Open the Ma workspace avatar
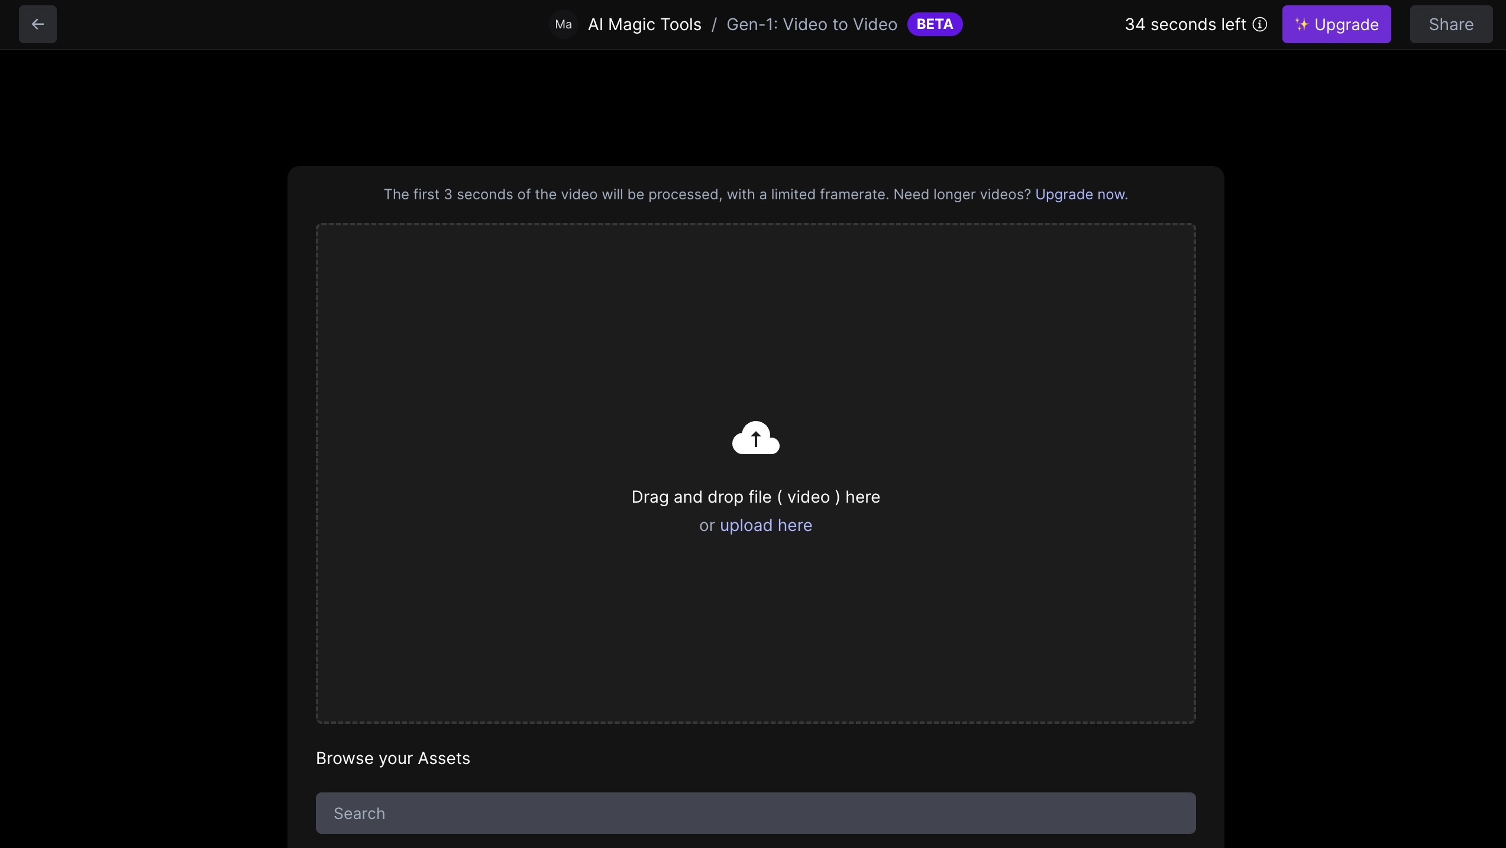The image size is (1506, 848). click(563, 24)
